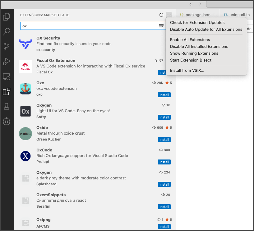Select the Extensions view icon
The width and height of the screenshot is (254, 231).
[x=7, y=91]
